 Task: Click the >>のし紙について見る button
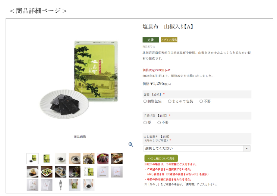161,159
